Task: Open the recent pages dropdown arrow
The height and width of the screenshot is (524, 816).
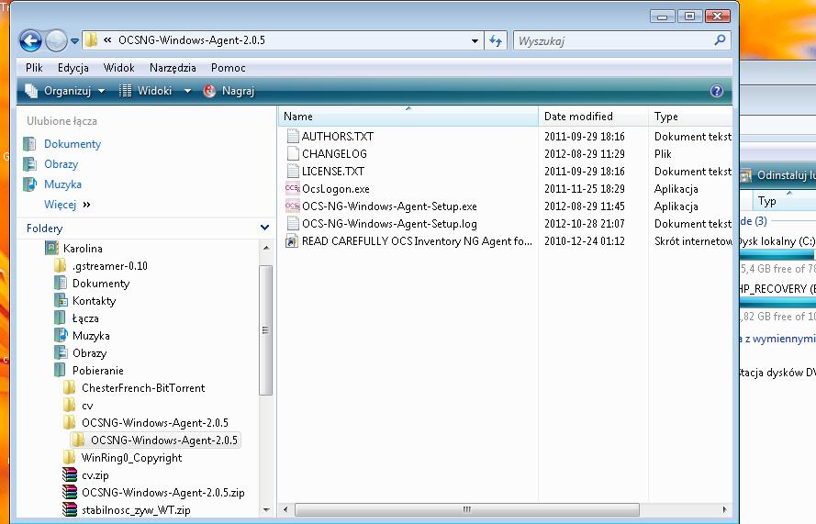Action: (x=75, y=40)
